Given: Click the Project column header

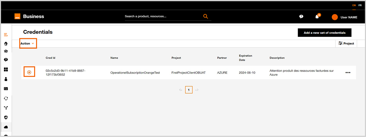Looking at the screenshot, I should [x=176, y=58].
